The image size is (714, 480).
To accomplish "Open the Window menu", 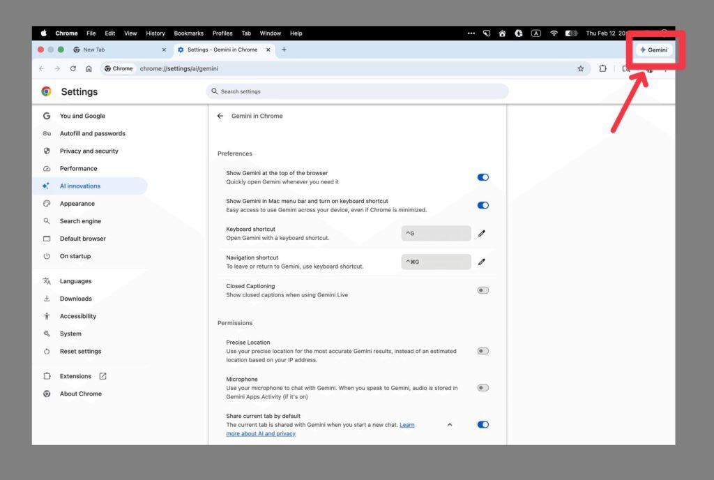I will coord(270,33).
